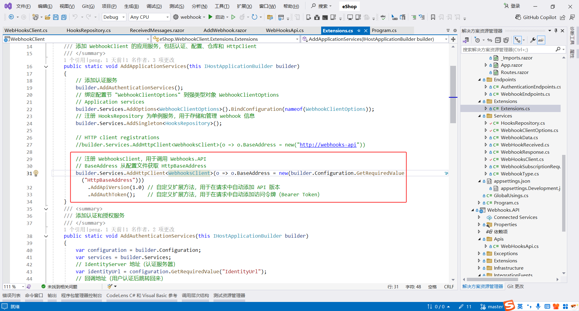579x311 pixels.
Task: Open the Debug configuration dropdown
Action: click(114, 17)
